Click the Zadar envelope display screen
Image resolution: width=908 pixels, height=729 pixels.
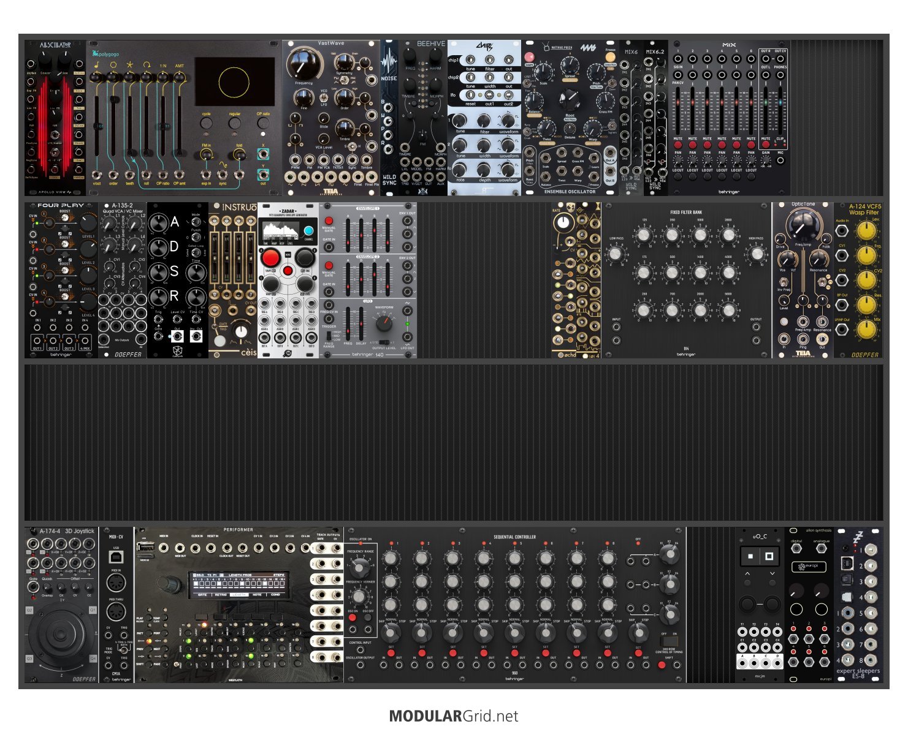[280, 230]
